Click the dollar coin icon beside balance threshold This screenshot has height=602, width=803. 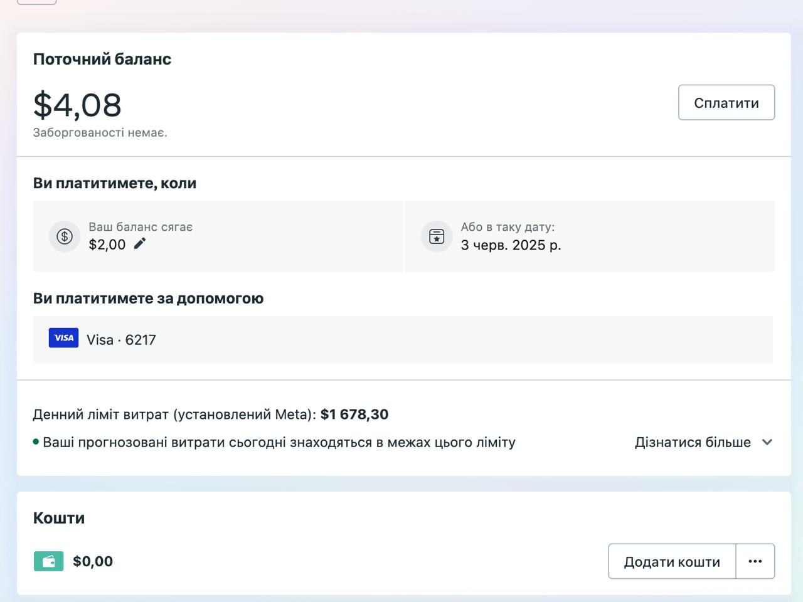coord(65,236)
